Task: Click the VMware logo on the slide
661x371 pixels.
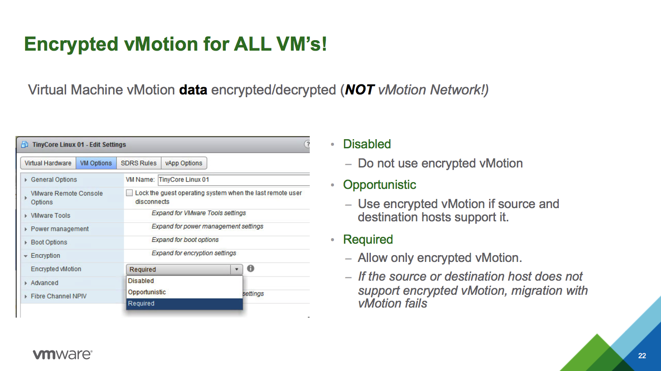Action: pos(62,354)
